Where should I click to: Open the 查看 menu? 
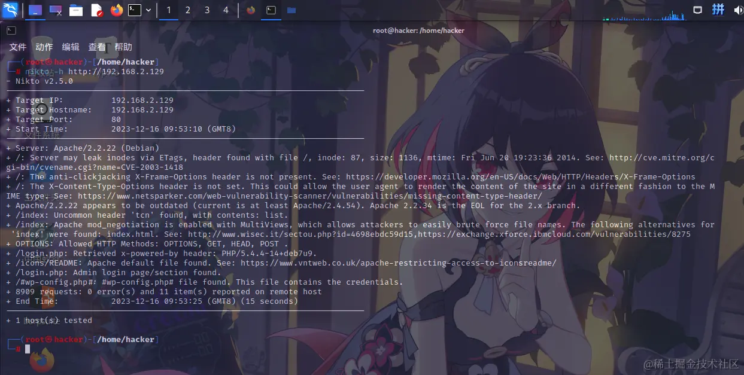coord(97,47)
